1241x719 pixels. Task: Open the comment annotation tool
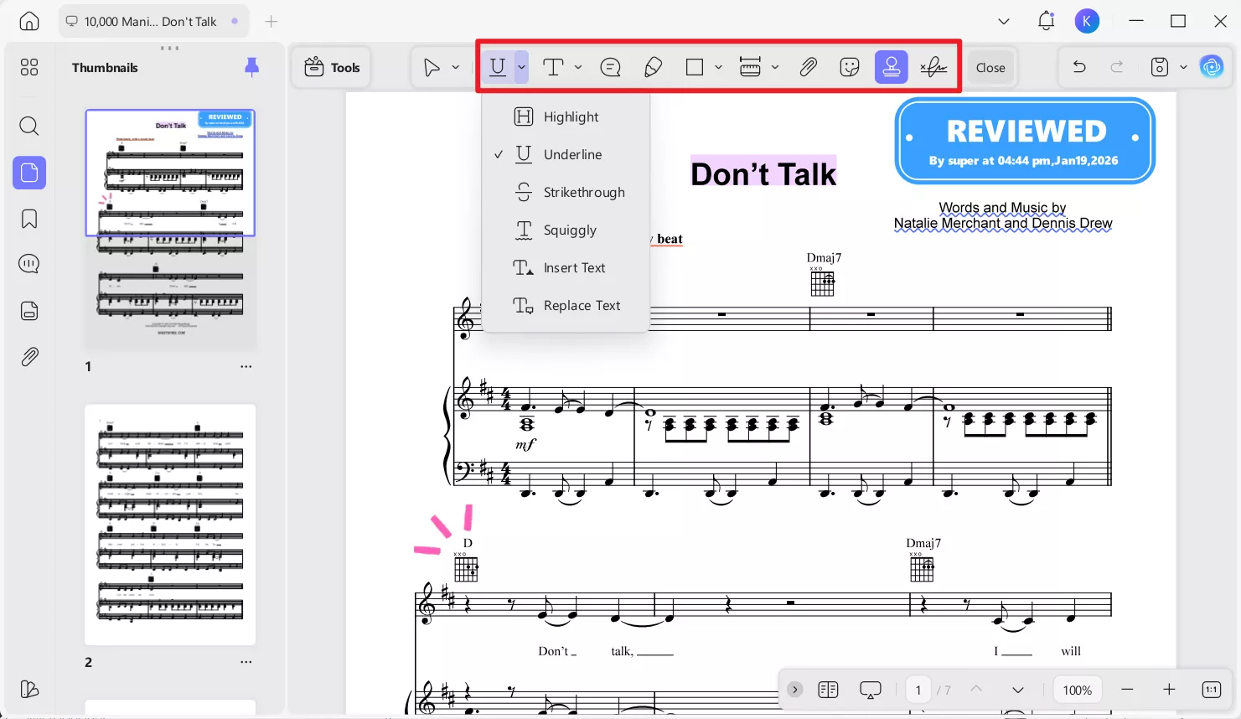611,67
